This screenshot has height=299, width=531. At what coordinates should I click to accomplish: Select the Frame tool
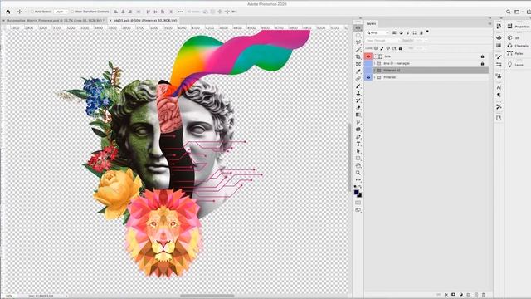[x=358, y=64]
